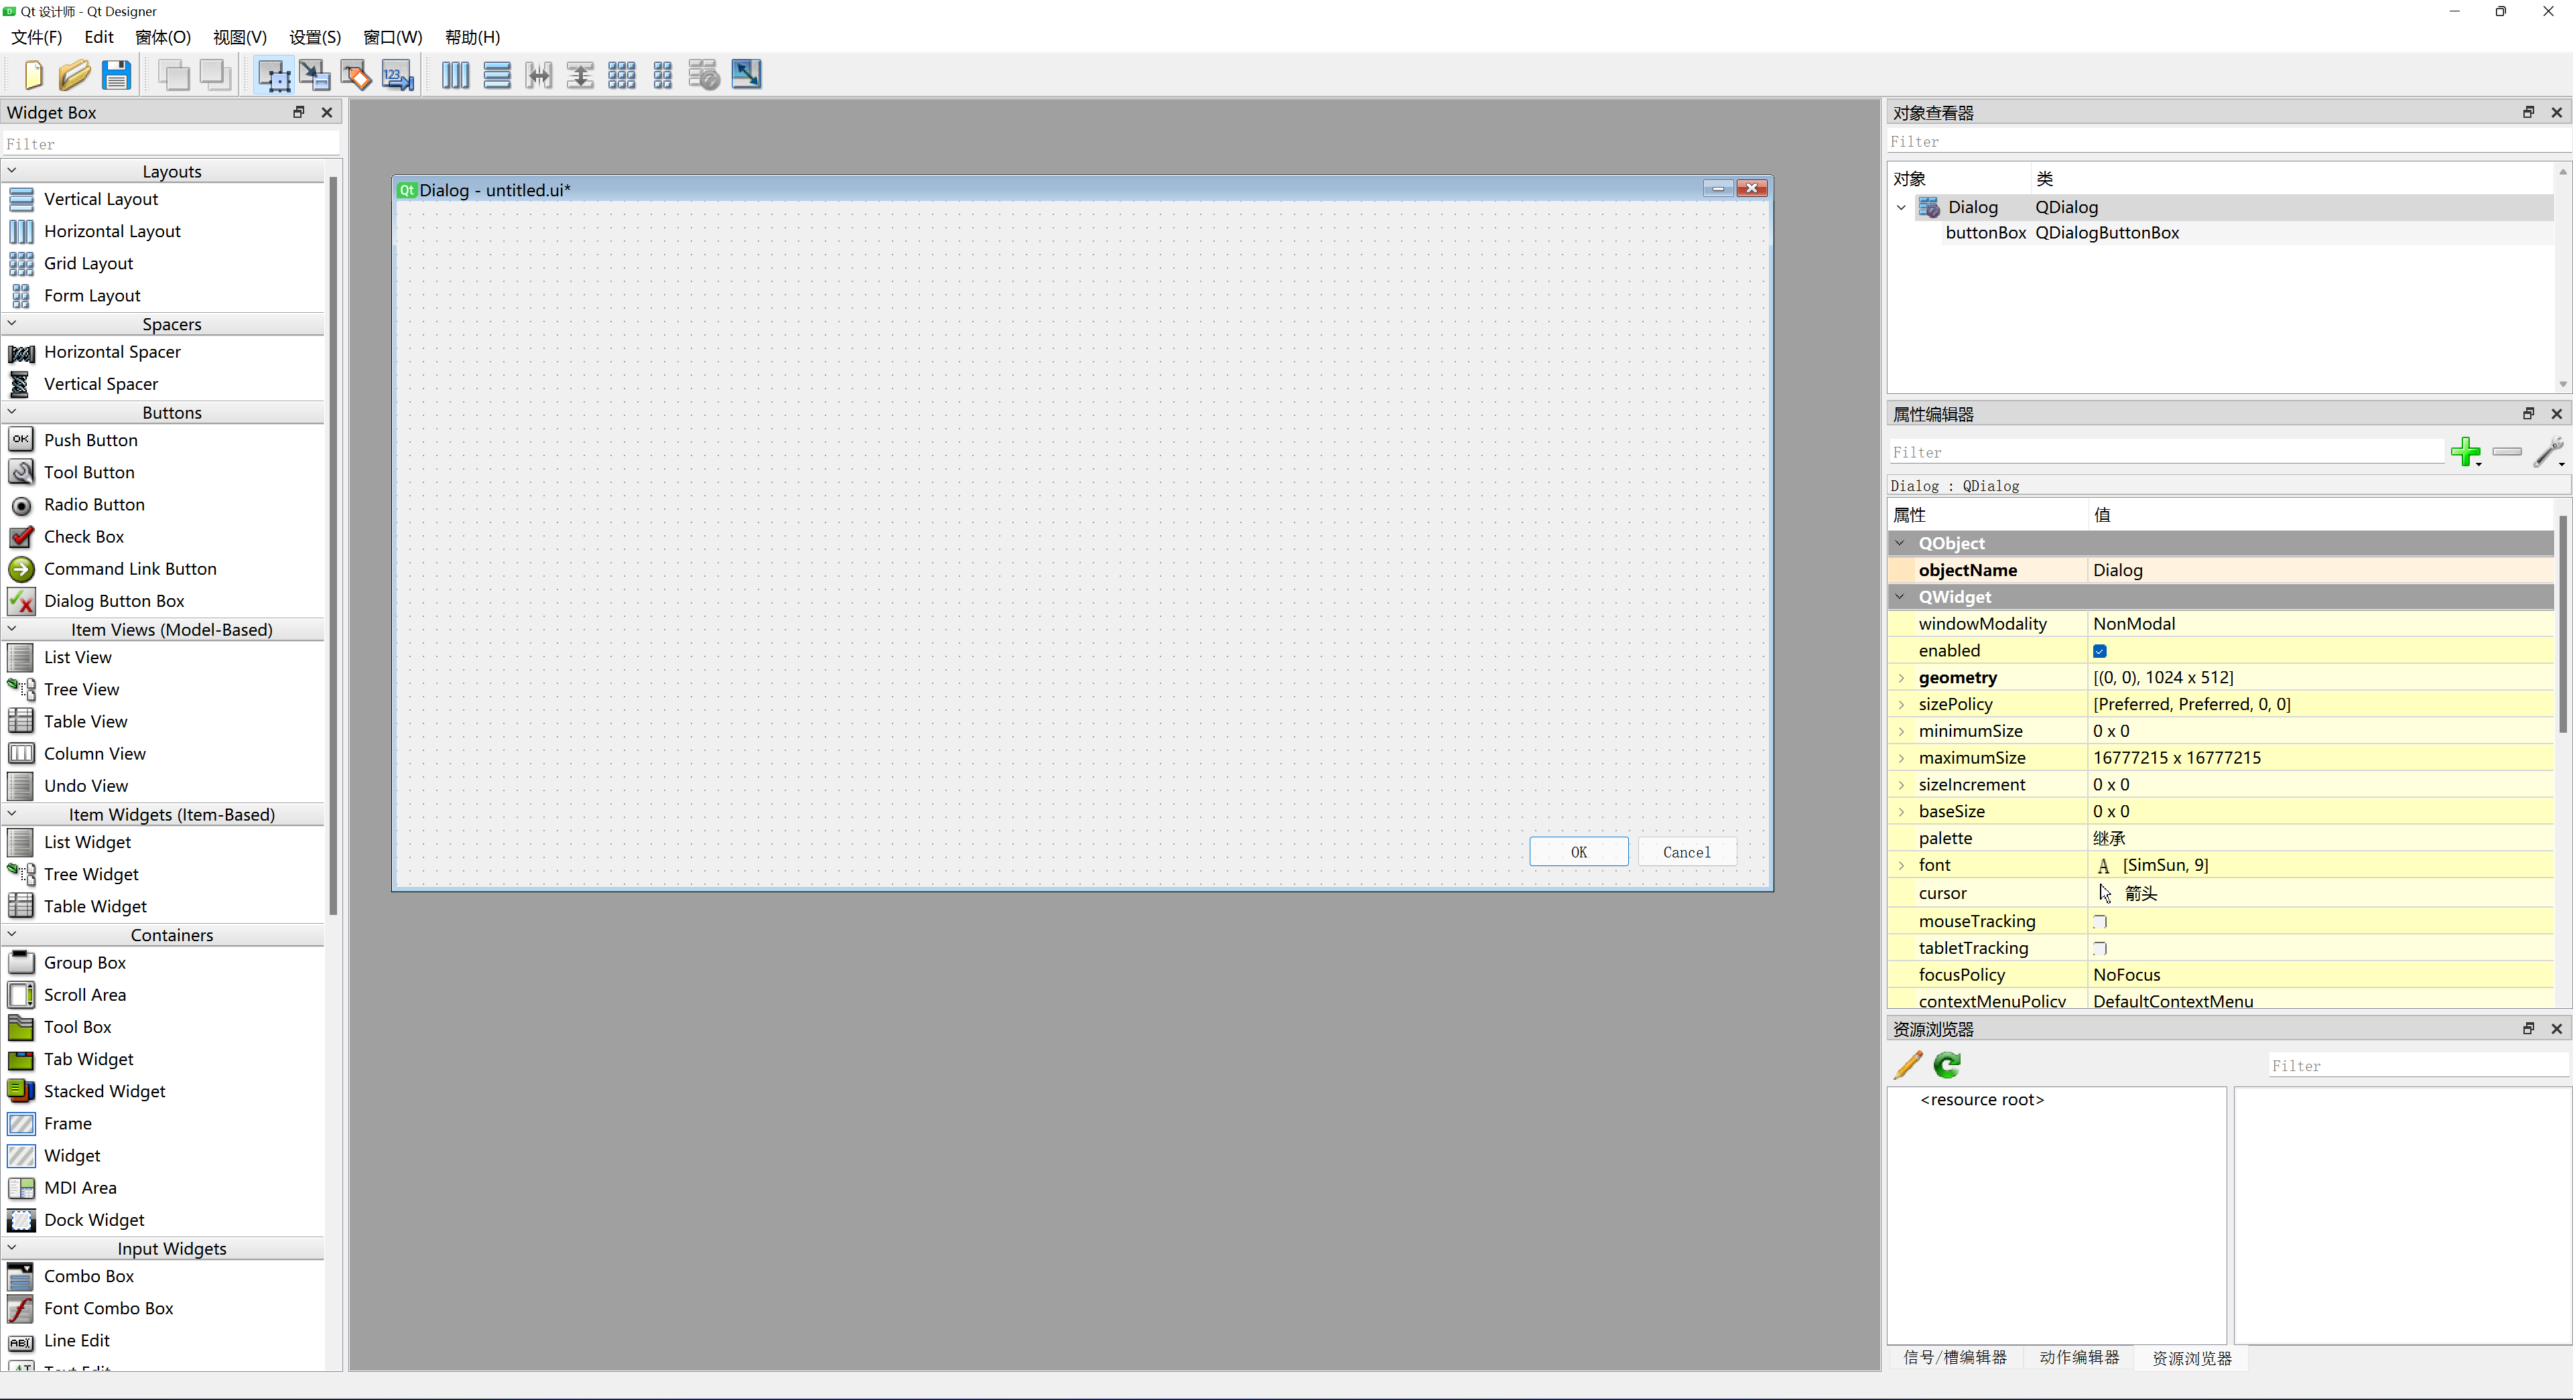Check the tabletTracking property checkbox
Viewport: 2573px width, 1400px height.
point(2099,949)
